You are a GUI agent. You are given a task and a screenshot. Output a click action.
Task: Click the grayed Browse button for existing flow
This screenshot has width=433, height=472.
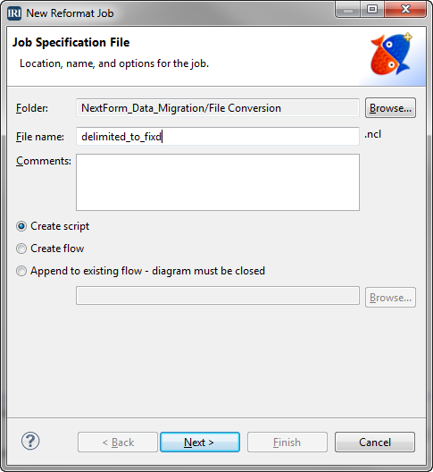[390, 298]
